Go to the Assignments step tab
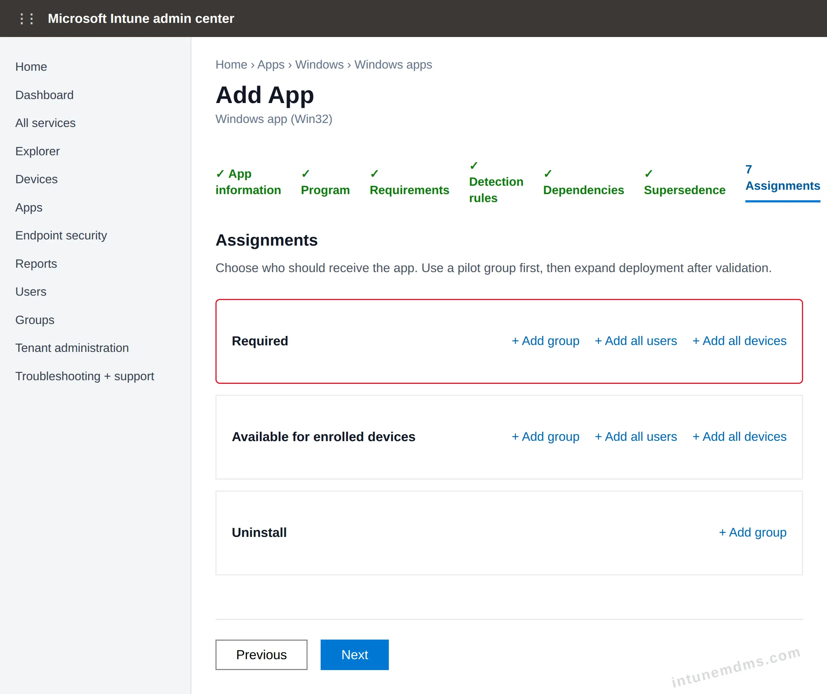The height and width of the screenshot is (694, 827). click(782, 178)
